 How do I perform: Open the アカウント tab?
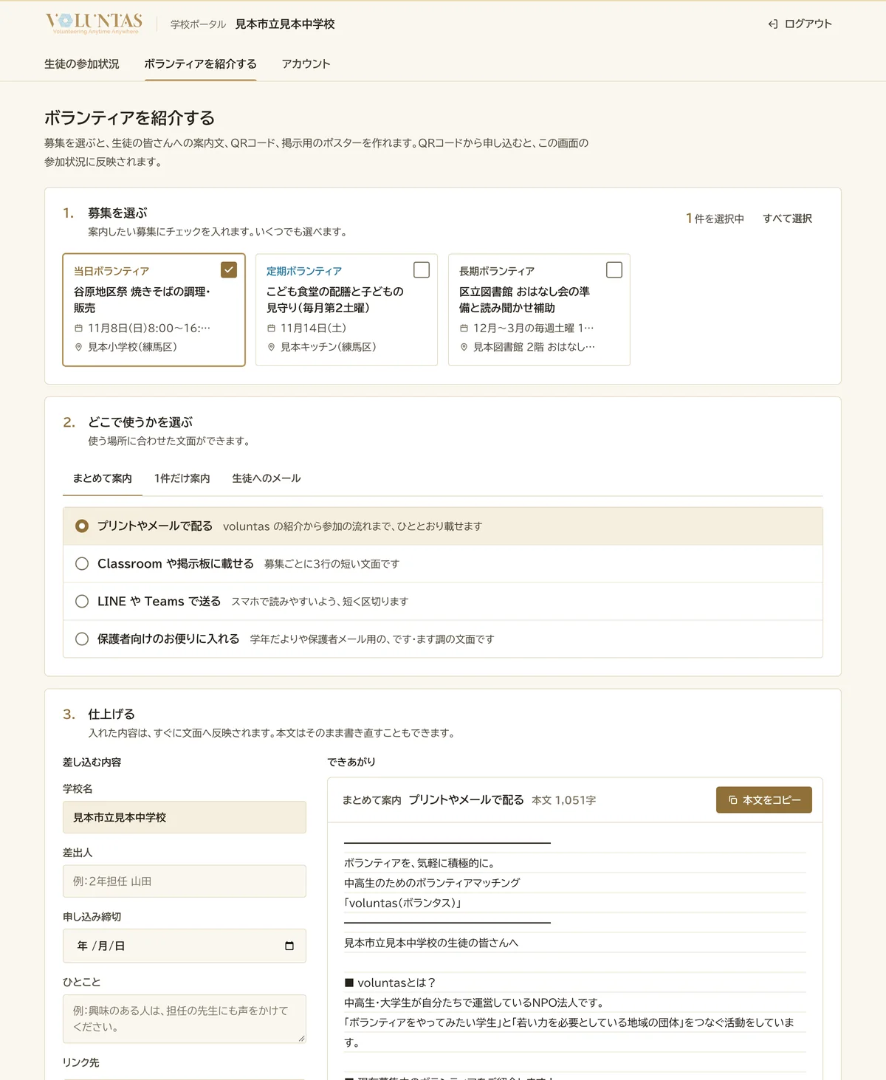306,64
